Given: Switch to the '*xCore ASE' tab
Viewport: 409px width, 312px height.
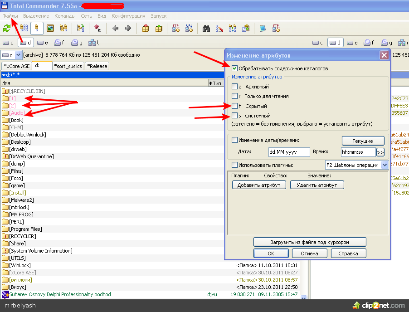Looking at the screenshot, I should (x=16, y=66).
